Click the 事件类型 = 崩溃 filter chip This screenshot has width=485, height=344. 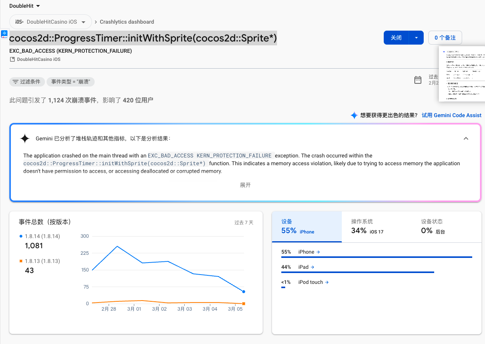tap(71, 82)
